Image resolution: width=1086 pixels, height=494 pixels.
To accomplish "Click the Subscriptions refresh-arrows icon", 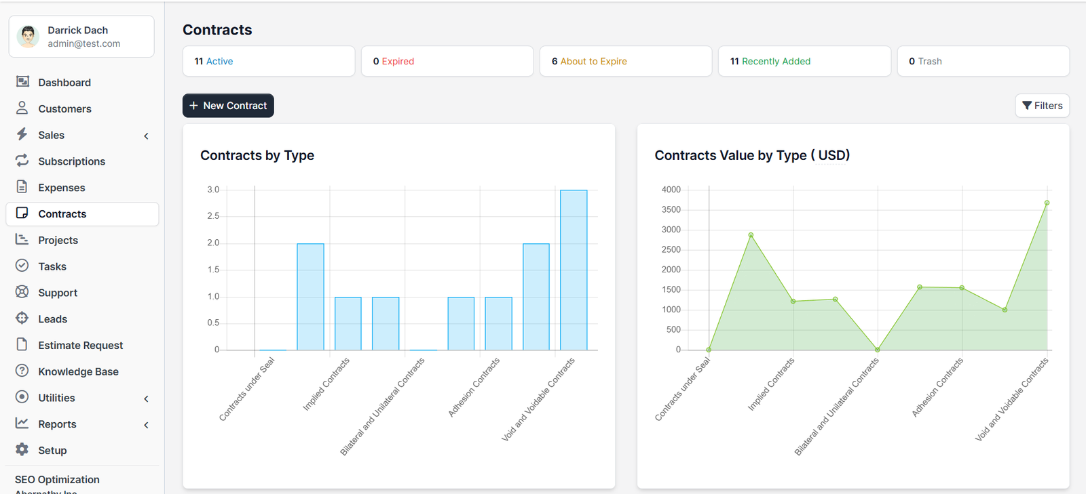I will point(22,161).
